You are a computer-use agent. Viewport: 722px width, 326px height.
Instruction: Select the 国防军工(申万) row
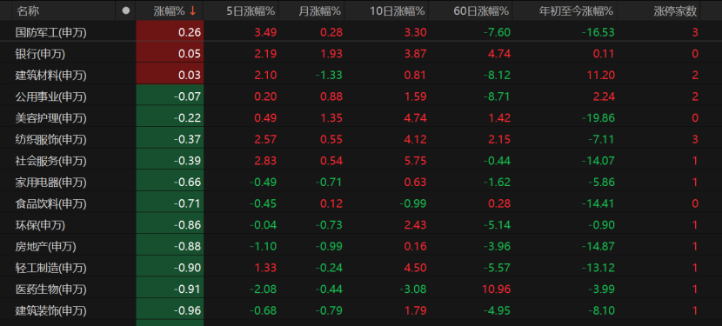pos(361,32)
